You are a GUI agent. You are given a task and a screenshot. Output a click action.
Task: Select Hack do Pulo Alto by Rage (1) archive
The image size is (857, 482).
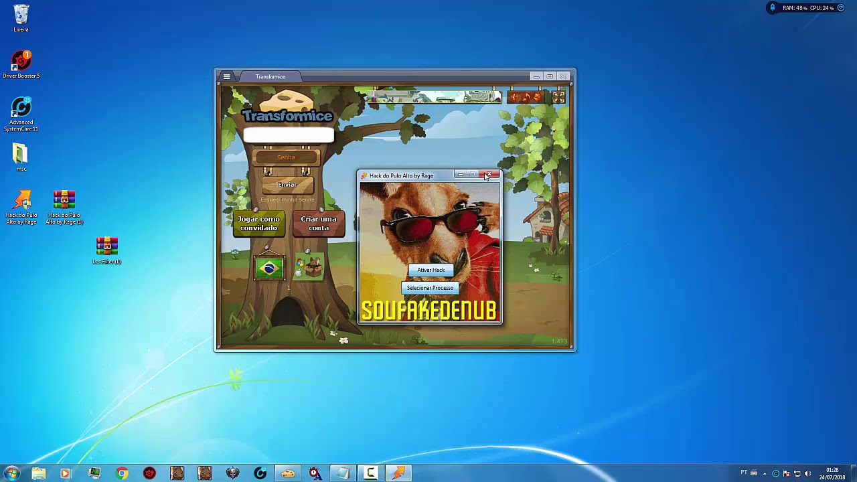click(x=64, y=208)
